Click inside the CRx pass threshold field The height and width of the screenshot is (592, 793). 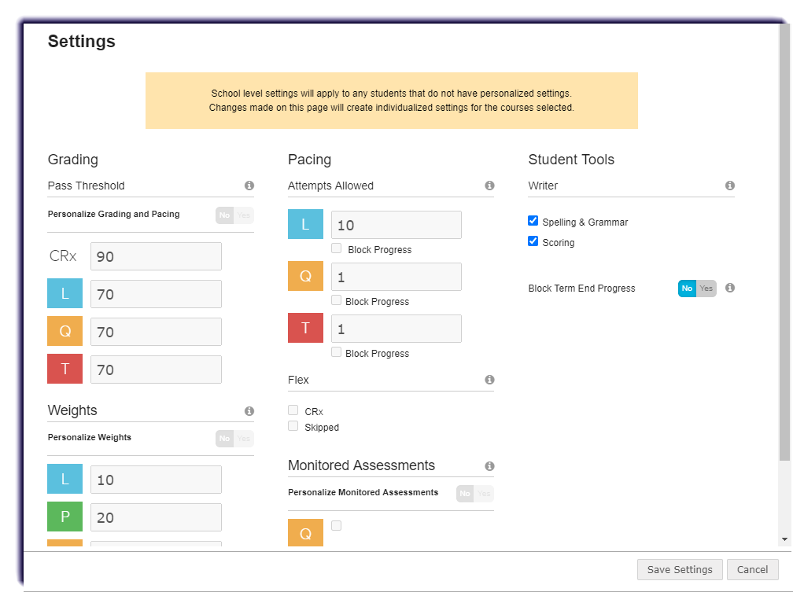tap(156, 256)
